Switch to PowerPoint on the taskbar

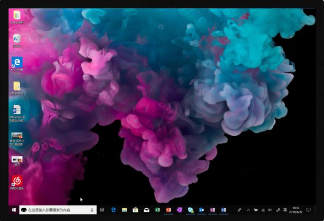[168, 210]
